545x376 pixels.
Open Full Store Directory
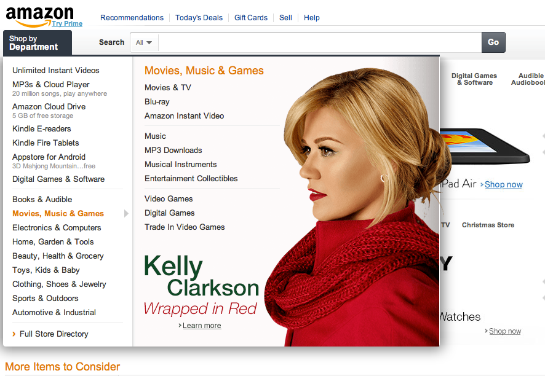54,334
